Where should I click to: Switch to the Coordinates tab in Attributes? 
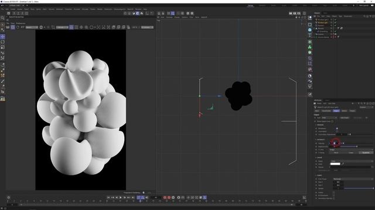pos(326,111)
